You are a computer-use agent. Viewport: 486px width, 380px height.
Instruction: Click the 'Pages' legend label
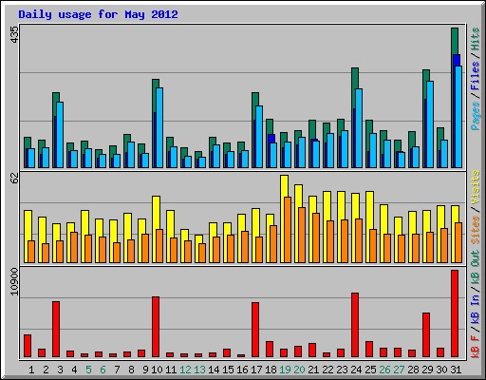[x=476, y=116]
